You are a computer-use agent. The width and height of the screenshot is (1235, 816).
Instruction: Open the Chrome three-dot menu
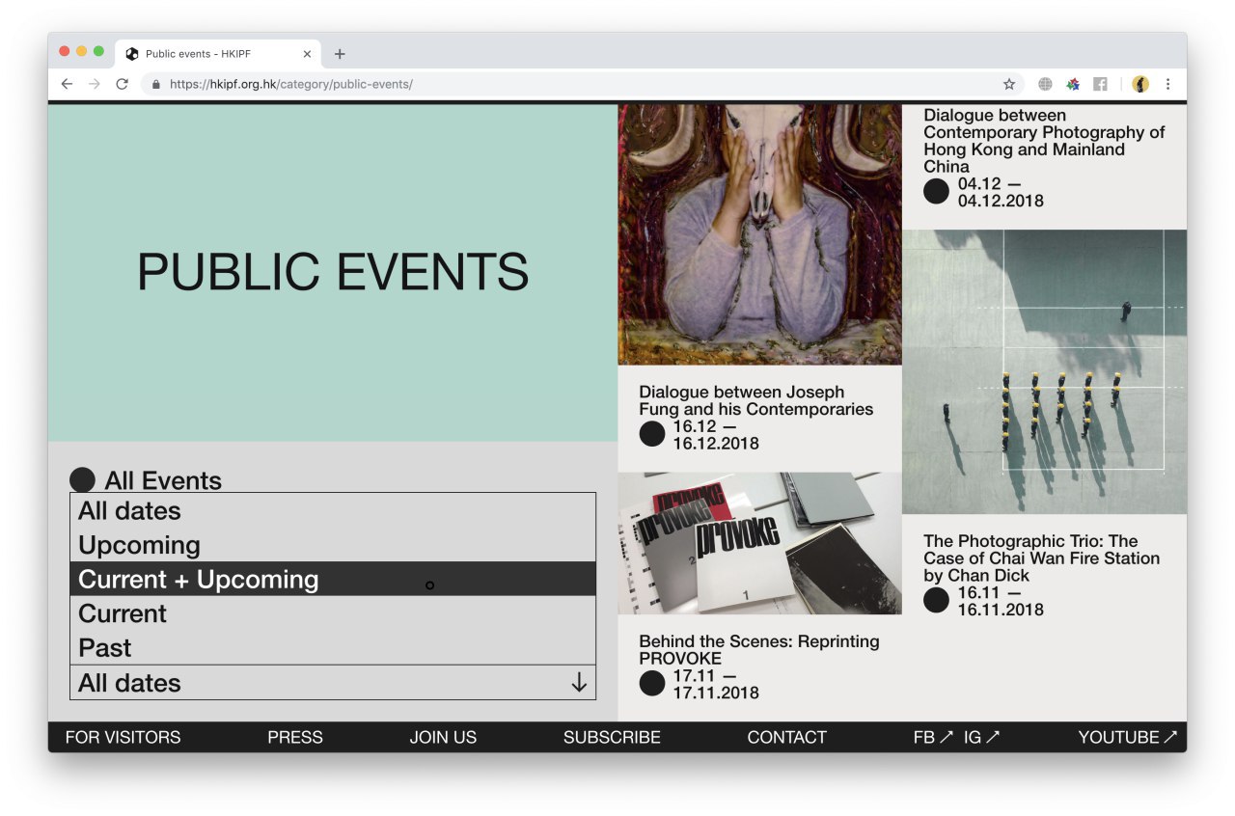[x=1167, y=84]
